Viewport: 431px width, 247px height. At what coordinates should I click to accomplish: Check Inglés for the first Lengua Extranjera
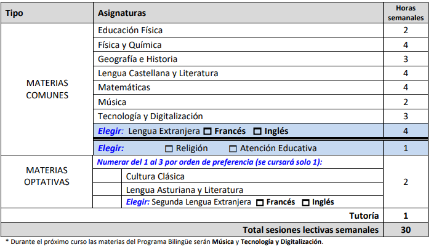pos(257,131)
